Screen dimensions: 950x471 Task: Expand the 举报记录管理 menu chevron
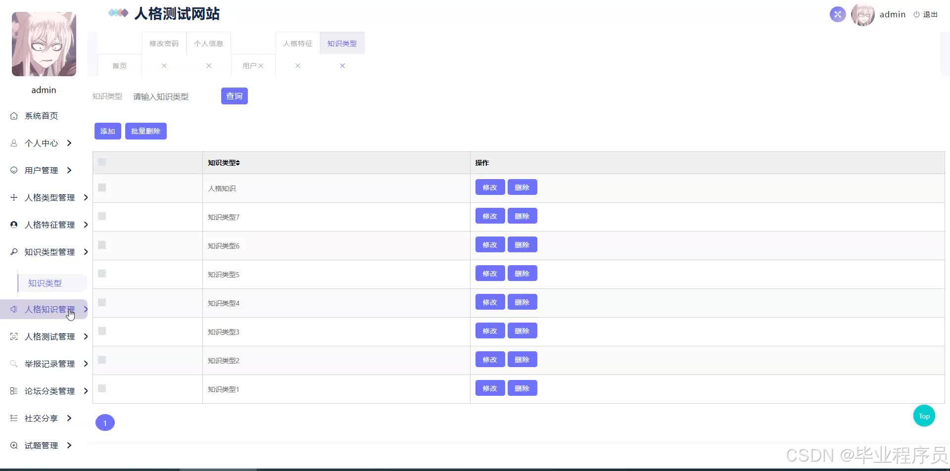click(x=86, y=364)
